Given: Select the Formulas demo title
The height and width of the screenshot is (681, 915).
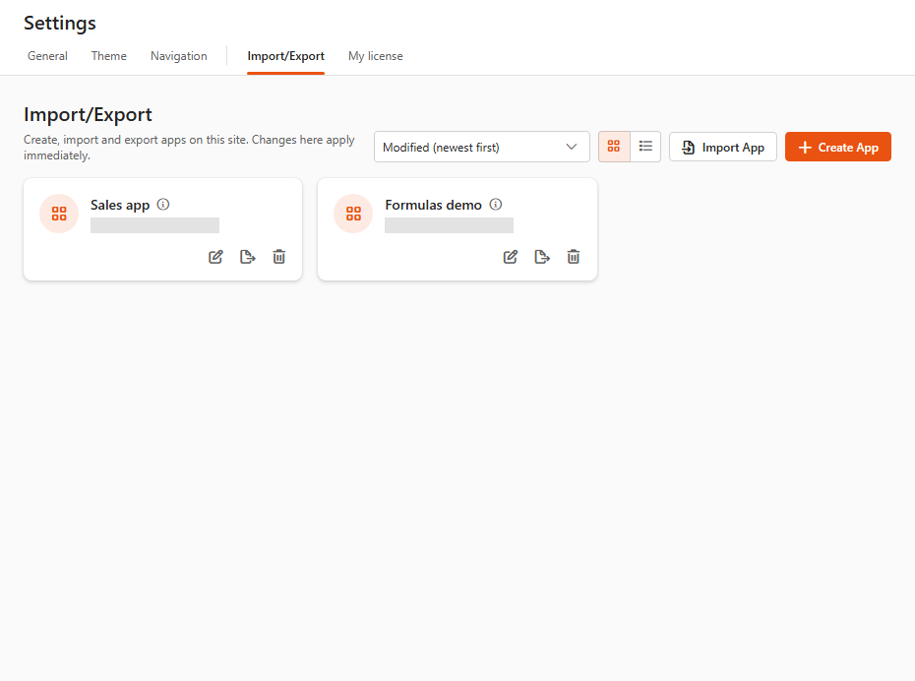Looking at the screenshot, I should click(x=433, y=205).
